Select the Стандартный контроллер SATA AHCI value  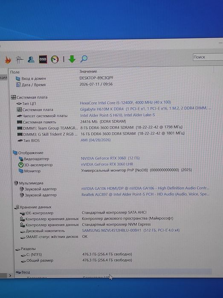coord(114,212)
